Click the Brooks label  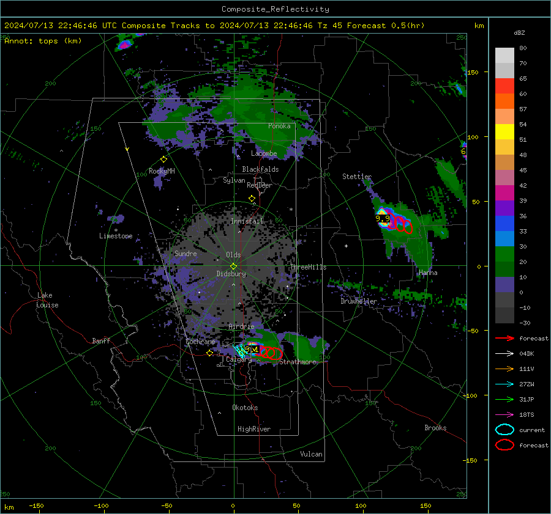435,428
